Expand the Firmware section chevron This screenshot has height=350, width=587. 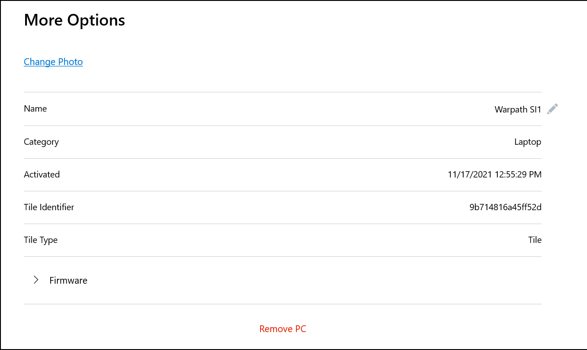tap(36, 280)
